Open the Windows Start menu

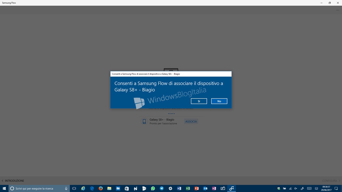tap(4, 189)
